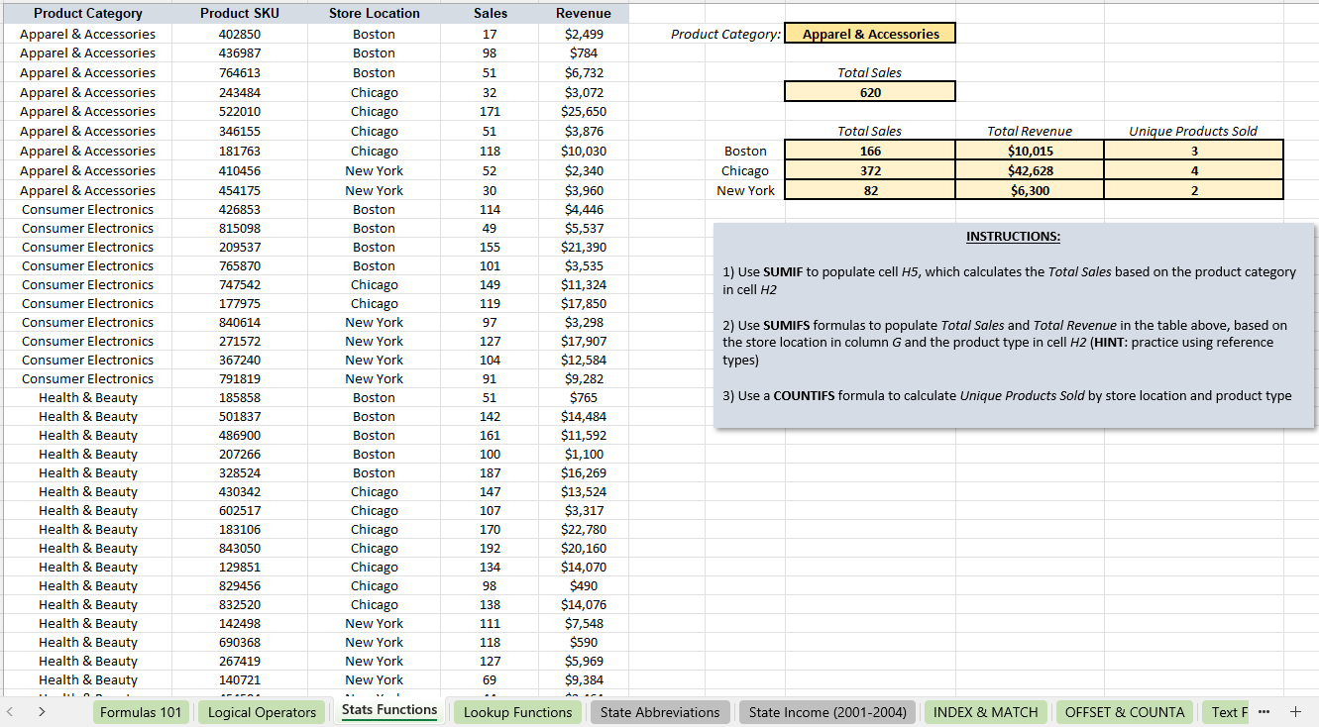Screen dimensions: 1319x727
Task: Switch to OFFSET & COUNTA tab
Action: coord(1125,712)
